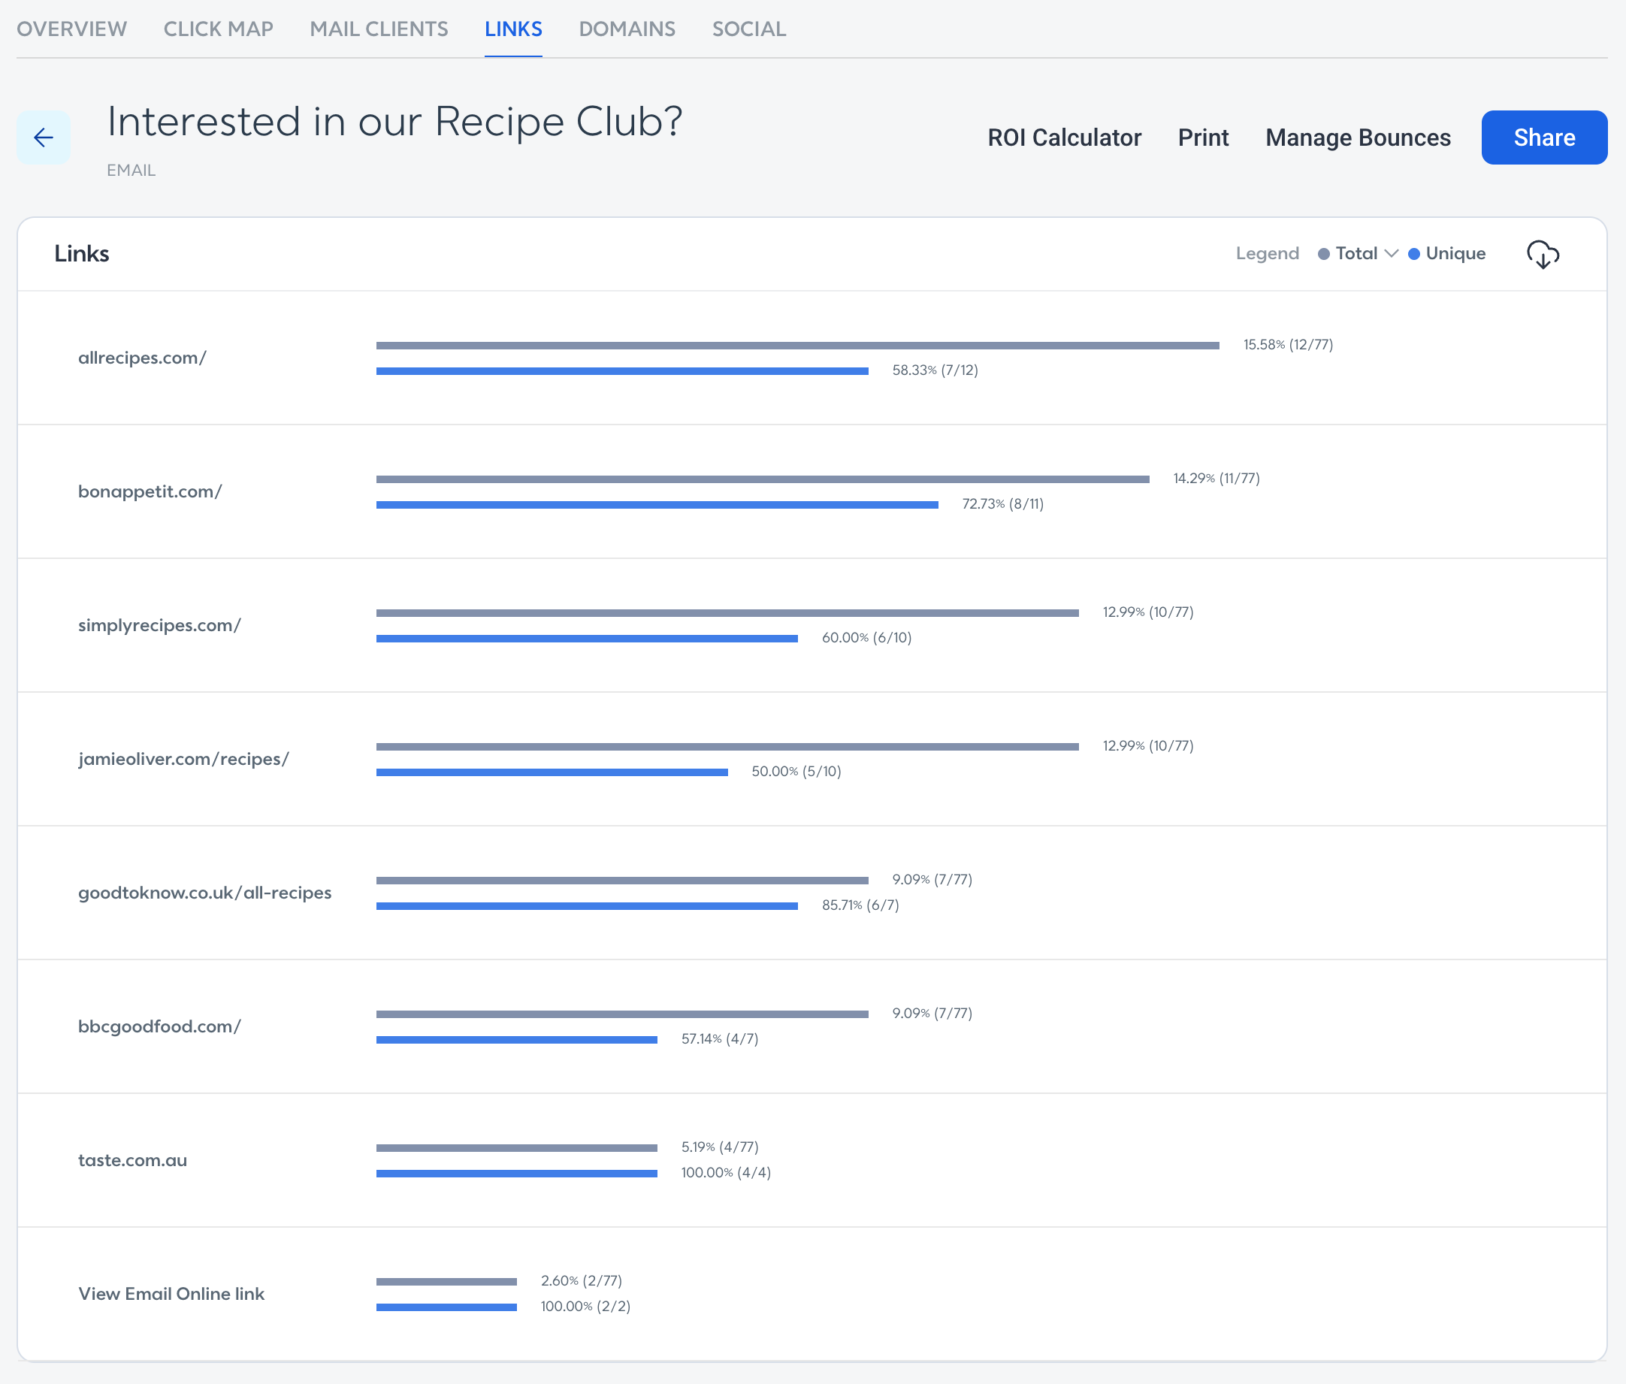Click the back arrow button
The width and height of the screenshot is (1626, 1384).
(43, 138)
